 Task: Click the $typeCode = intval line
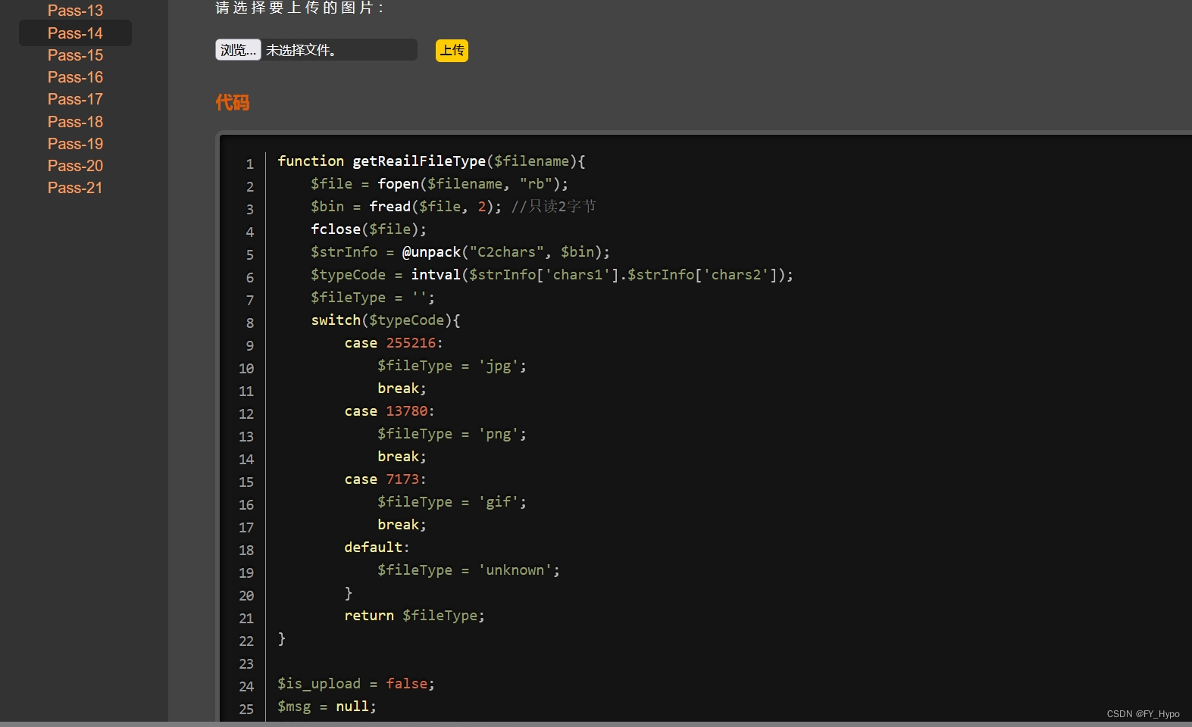pos(552,275)
